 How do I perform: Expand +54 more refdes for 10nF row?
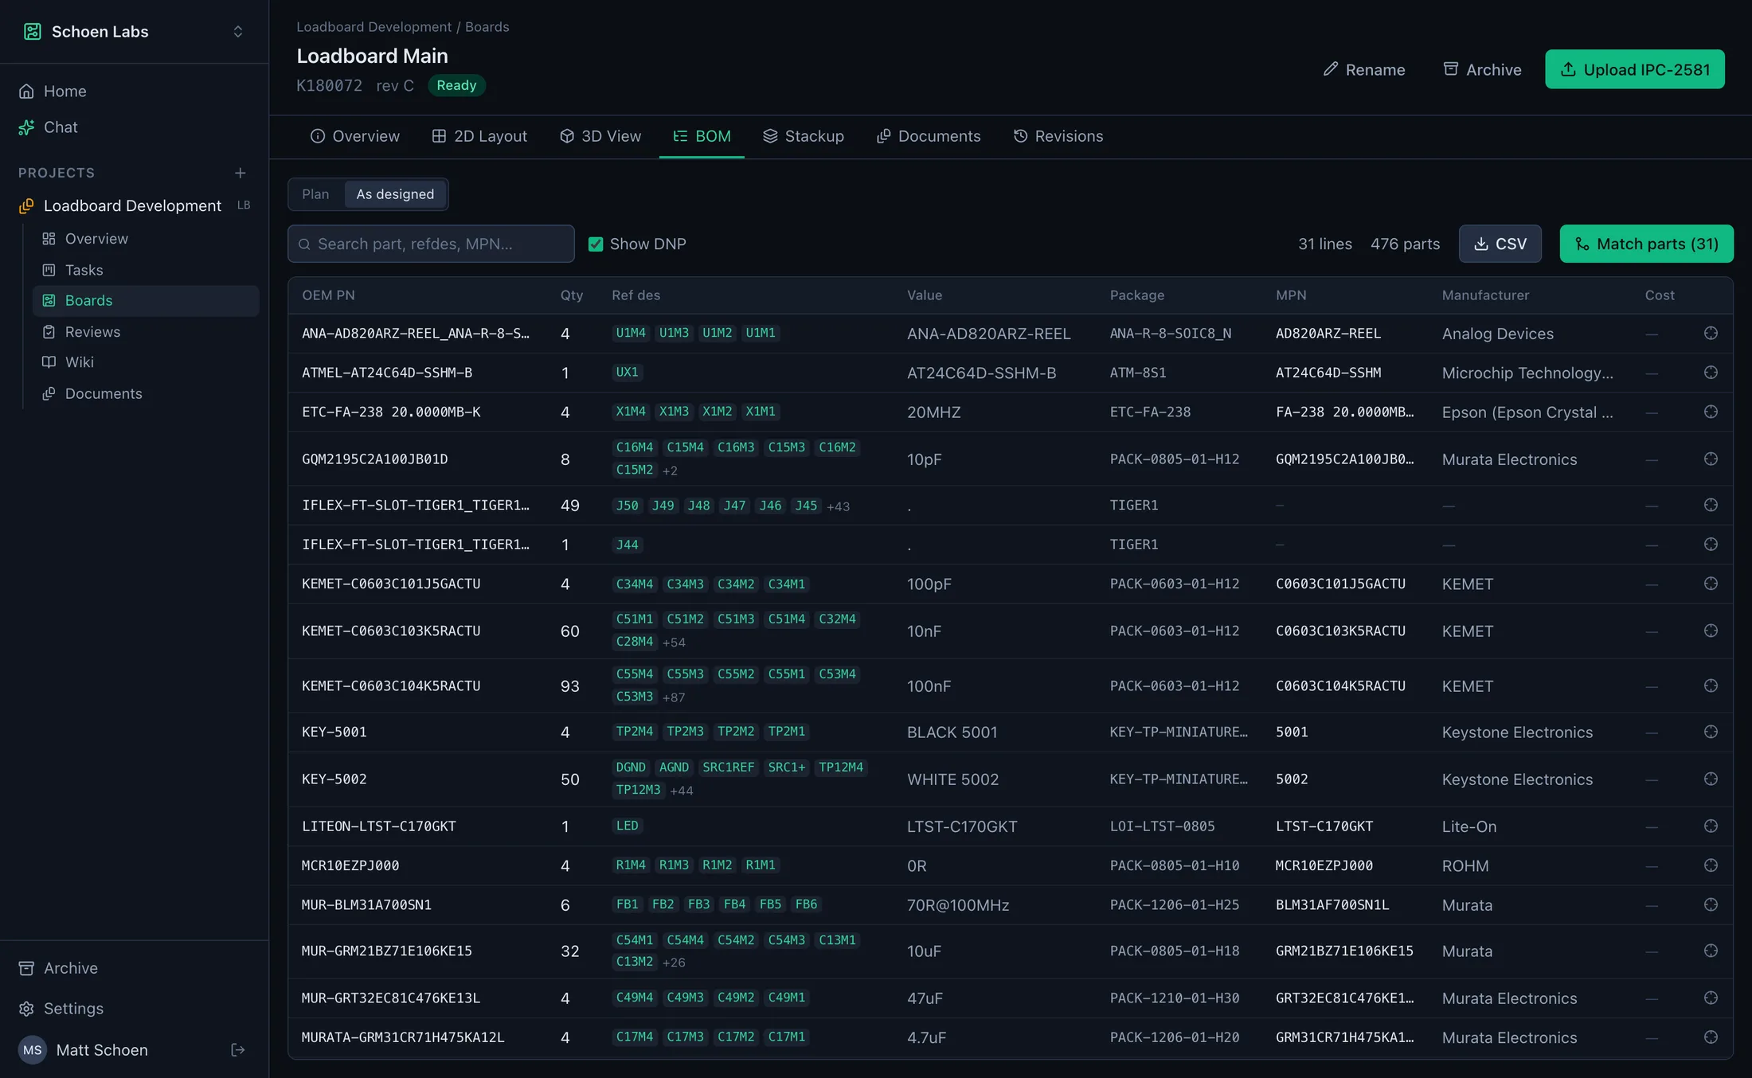(674, 643)
